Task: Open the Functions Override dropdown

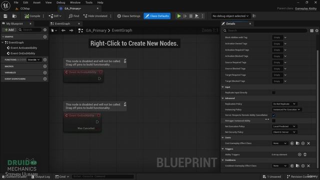Action: pyautogui.click(x=33, y=60)
